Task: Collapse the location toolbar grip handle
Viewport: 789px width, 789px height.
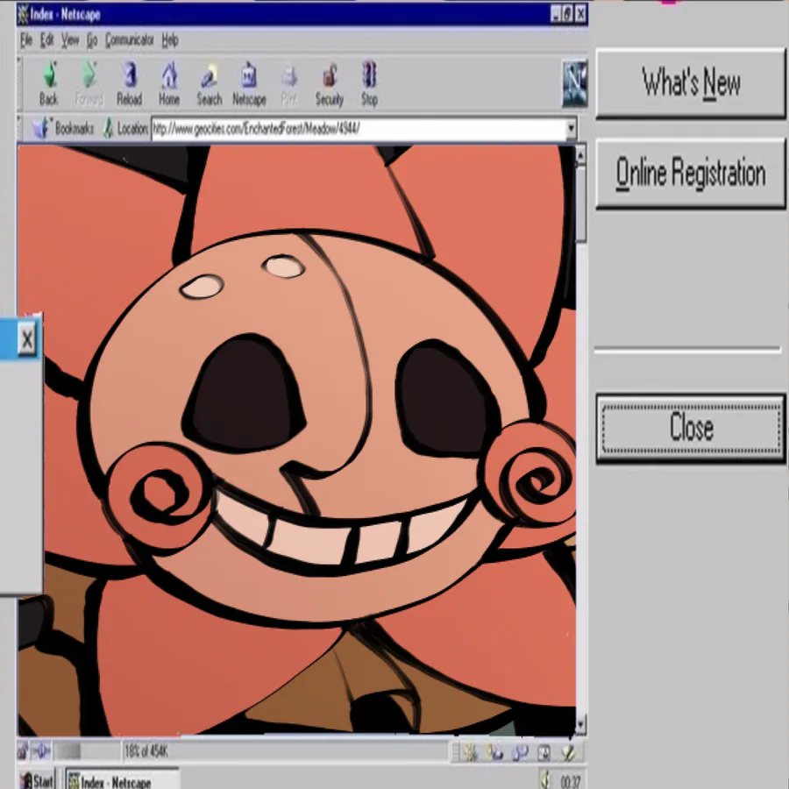Action: pos(19,129)
